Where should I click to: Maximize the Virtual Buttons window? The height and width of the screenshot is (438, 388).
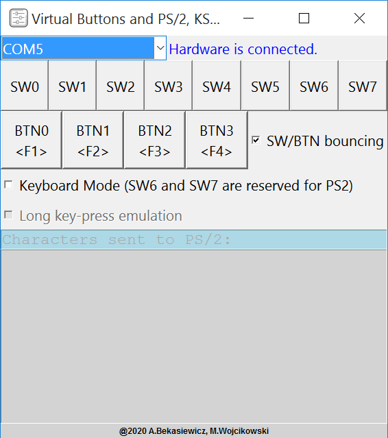click(304, 19)
